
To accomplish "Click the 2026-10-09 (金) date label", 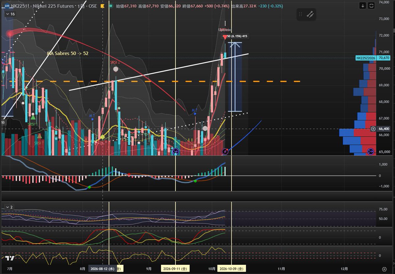I will (x=231, y=269).
